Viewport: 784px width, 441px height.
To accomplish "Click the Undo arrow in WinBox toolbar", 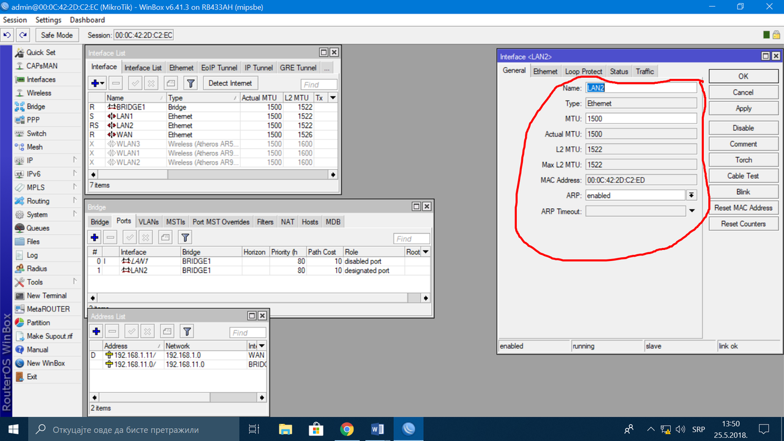I will [8, 36].
